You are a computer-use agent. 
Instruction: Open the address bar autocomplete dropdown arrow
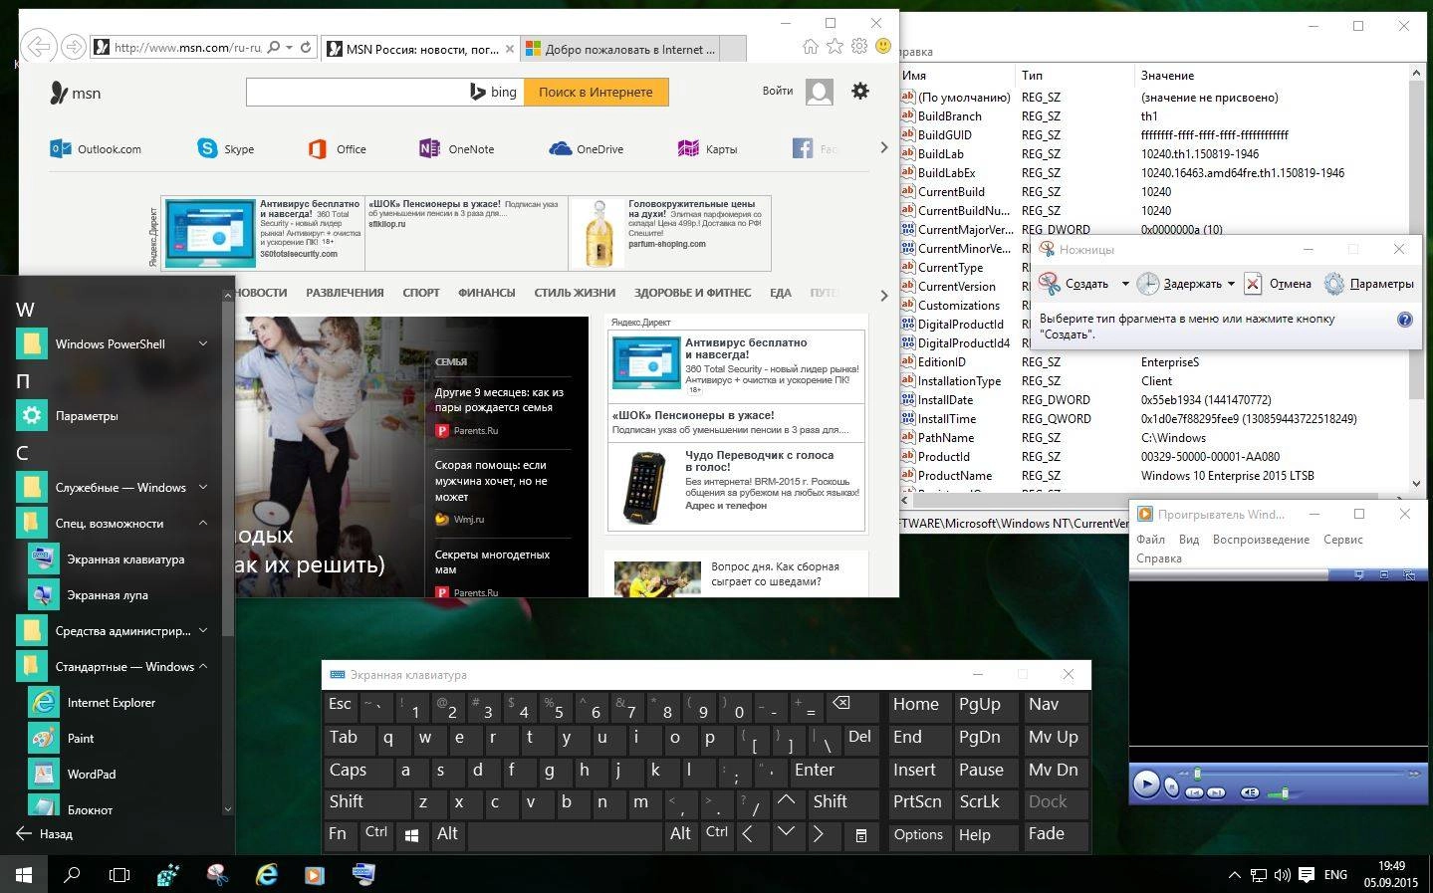click(289, 47)
